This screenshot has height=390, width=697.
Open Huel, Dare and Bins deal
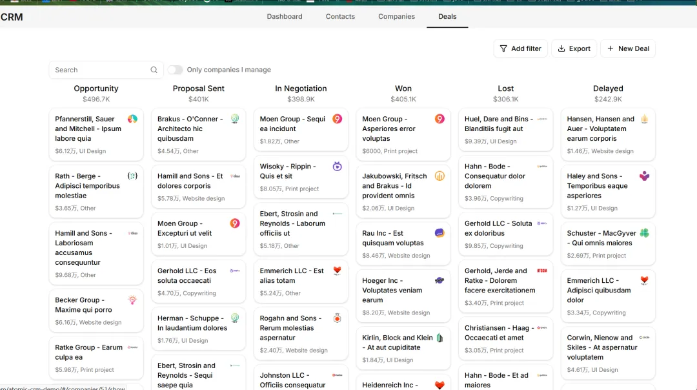click(x=505, y=129)
